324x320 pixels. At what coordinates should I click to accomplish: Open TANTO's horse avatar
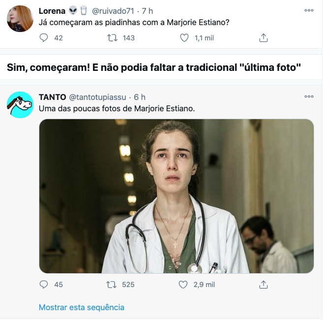tap(20, 104)
